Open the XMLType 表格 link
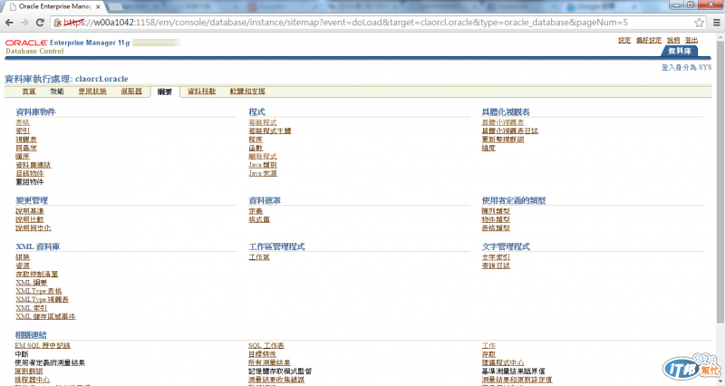Viewport: 725px width, 386px height. (x=39, y=291)
